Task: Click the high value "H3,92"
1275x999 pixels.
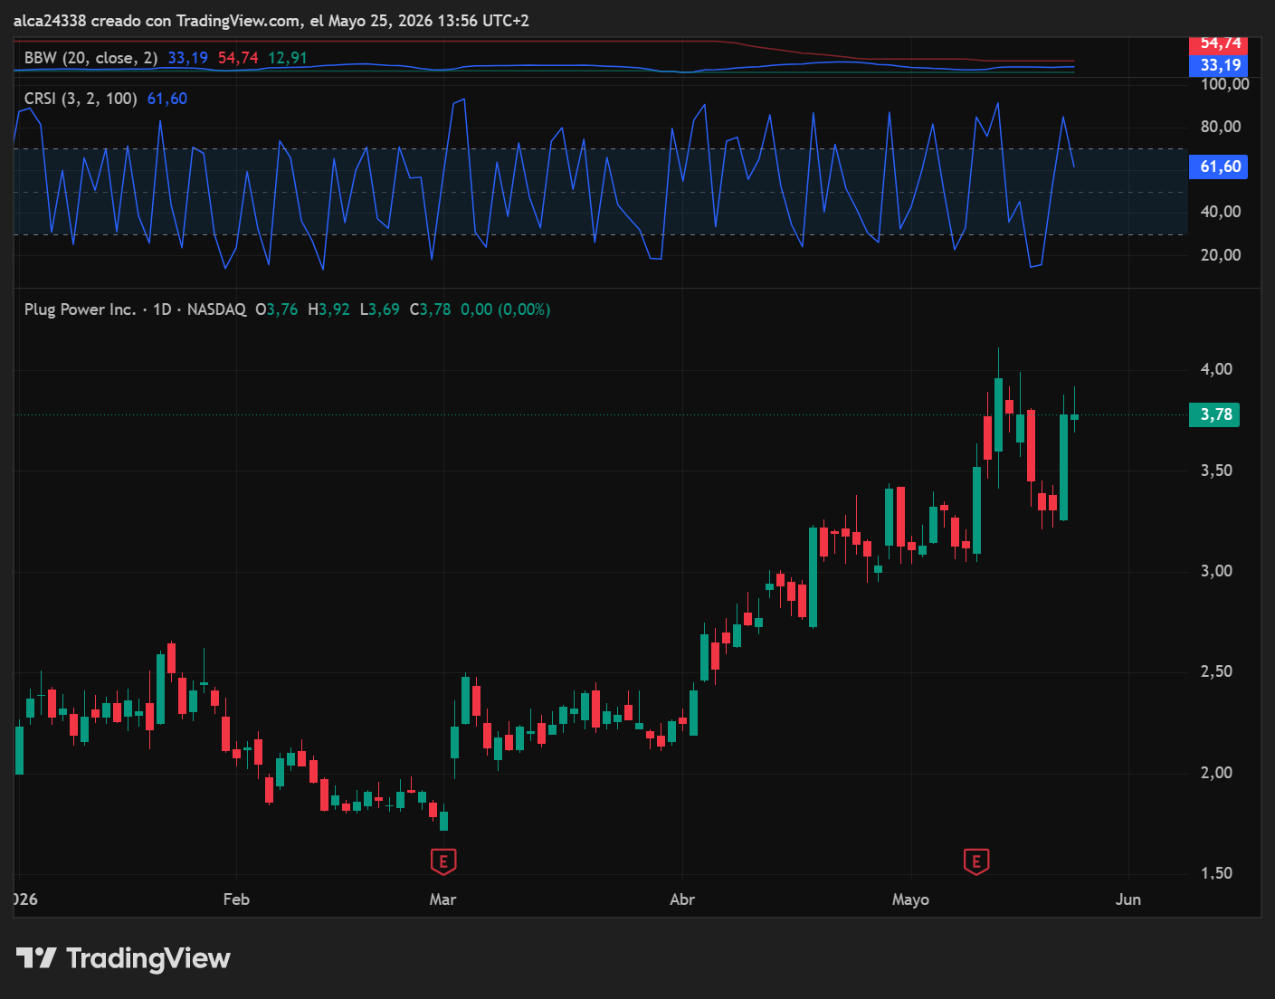Action: (x=328, y=309)
